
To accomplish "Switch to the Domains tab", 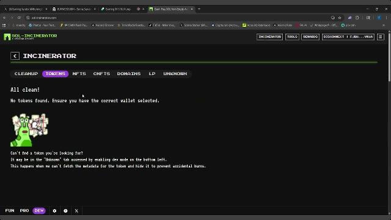I will click(x=129, y=74).
